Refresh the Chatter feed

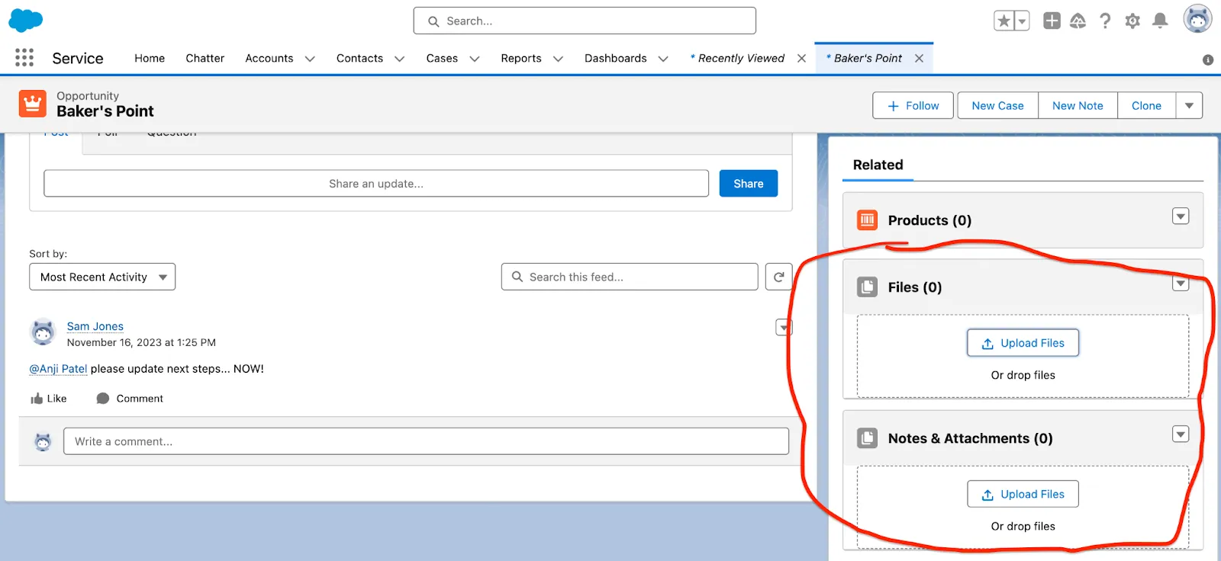click(x=778, y=277)
